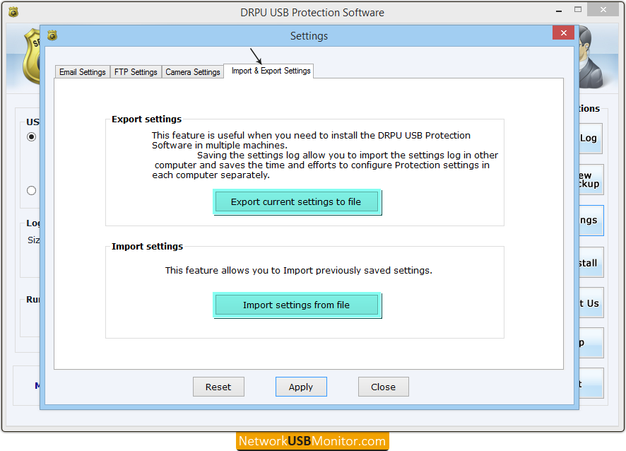Click the Settings button in main window sidebar

click(x=591, y=220)
